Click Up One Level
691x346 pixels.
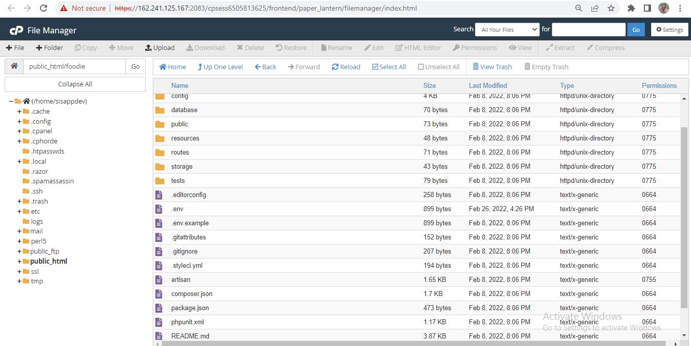pyautogui.click(x=220, y=67)
